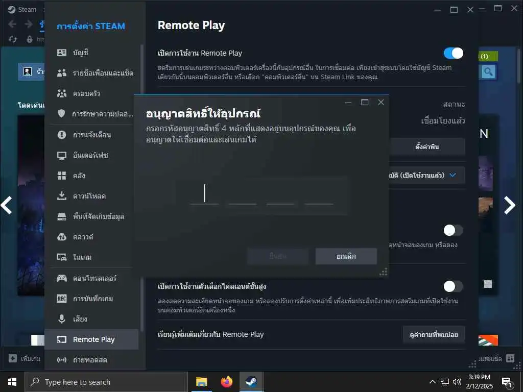Click the Steam store search magnifier icon
523x392 pixels.
click(488, 72)
